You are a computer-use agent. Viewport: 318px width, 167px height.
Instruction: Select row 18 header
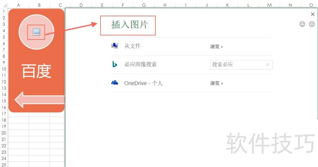(x=4, y=120)
